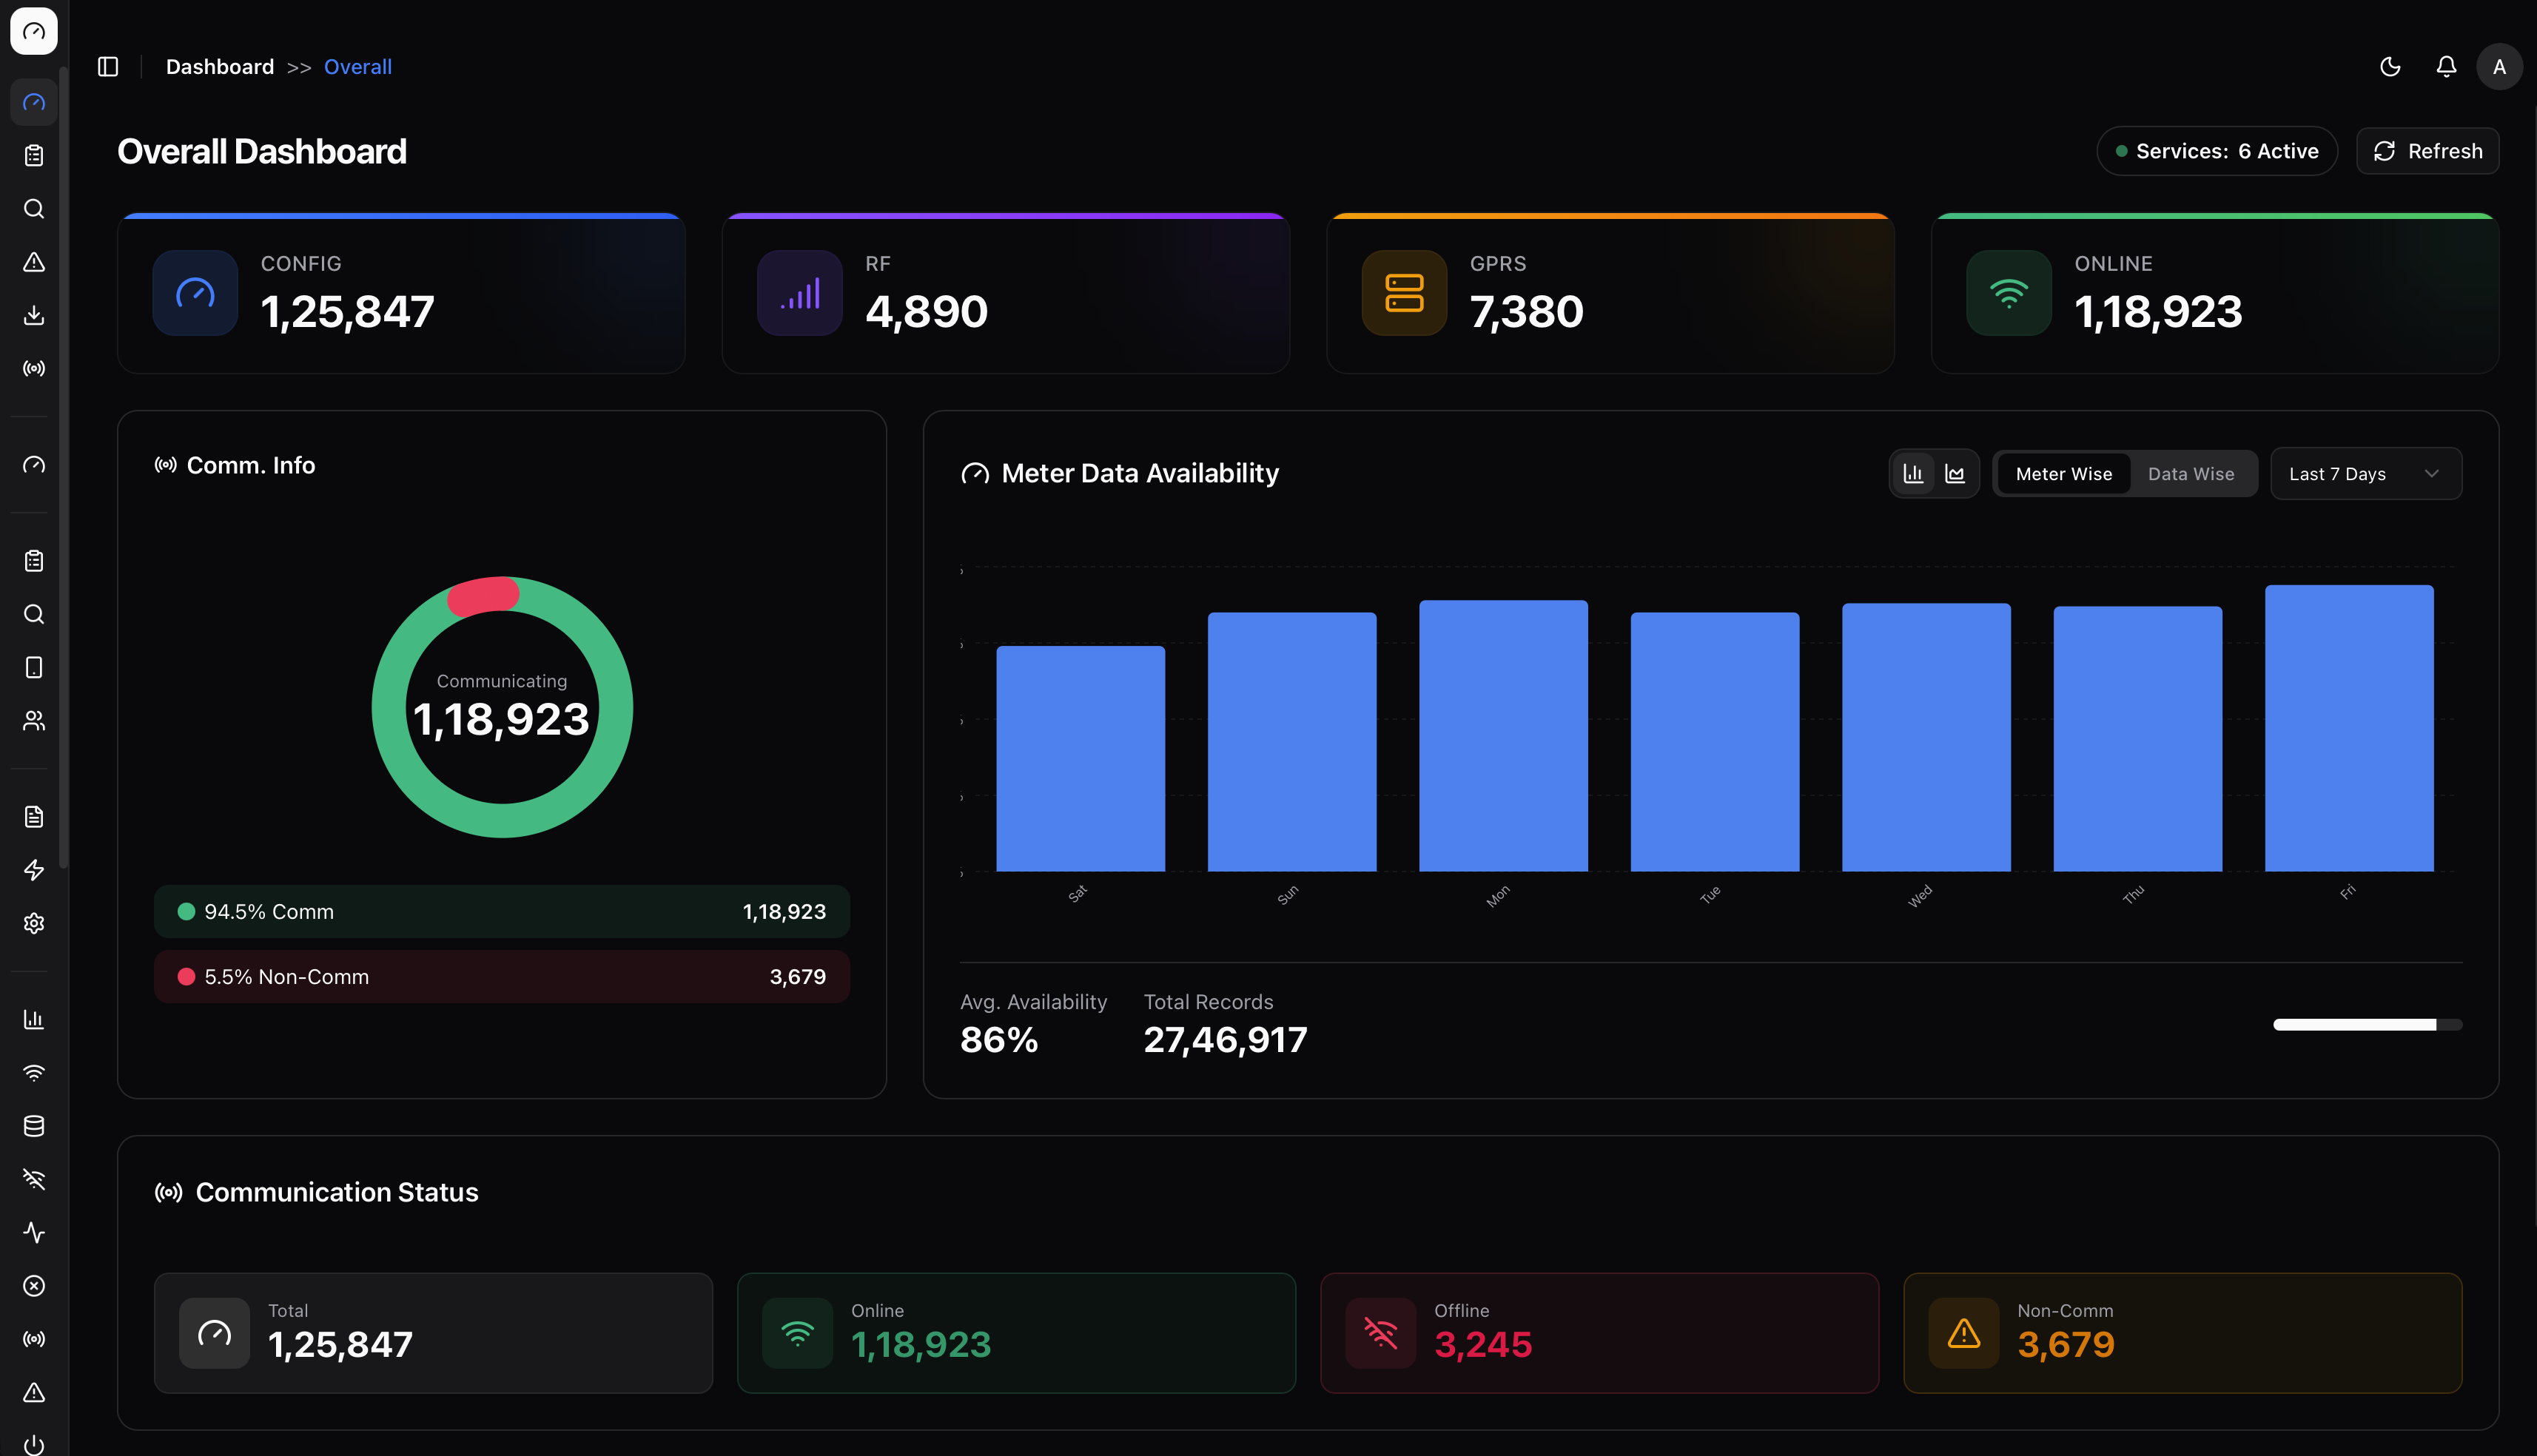Click the download icon in the sidebar
Viewport: 2537px width, 1456px height.
pos(33,315)
